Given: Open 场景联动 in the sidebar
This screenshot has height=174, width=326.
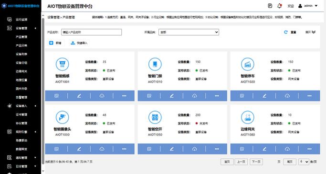Looking at the screenshot, I should coord(21,141).
